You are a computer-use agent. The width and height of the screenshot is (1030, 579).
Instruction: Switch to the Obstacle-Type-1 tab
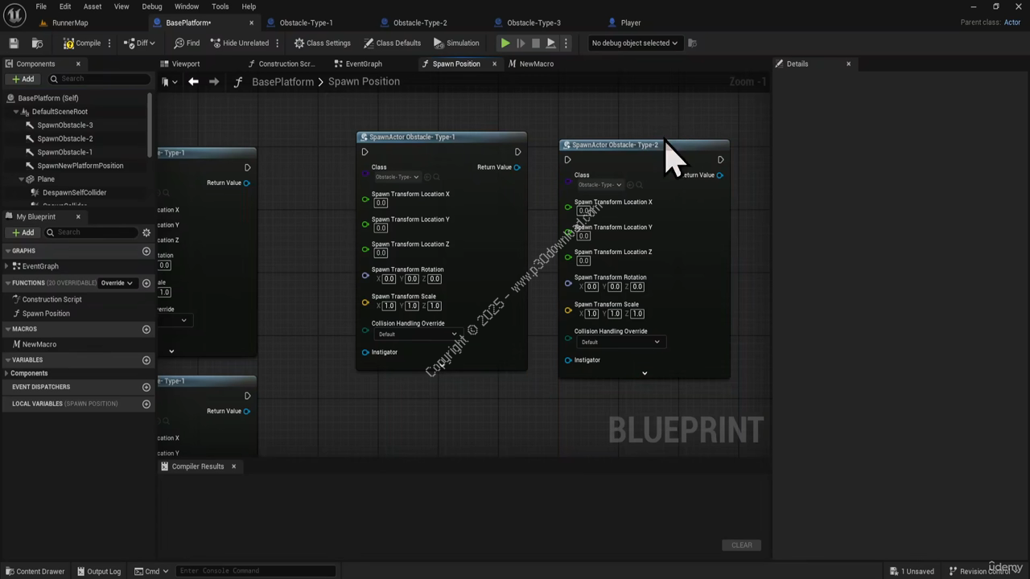coord(306,23)
